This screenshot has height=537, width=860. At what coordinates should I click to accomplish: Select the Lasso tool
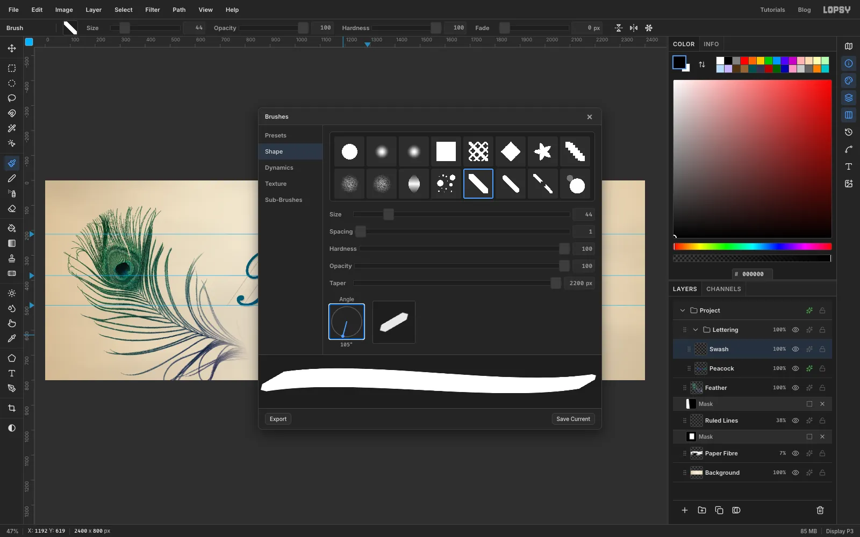[x=12, y=98]
